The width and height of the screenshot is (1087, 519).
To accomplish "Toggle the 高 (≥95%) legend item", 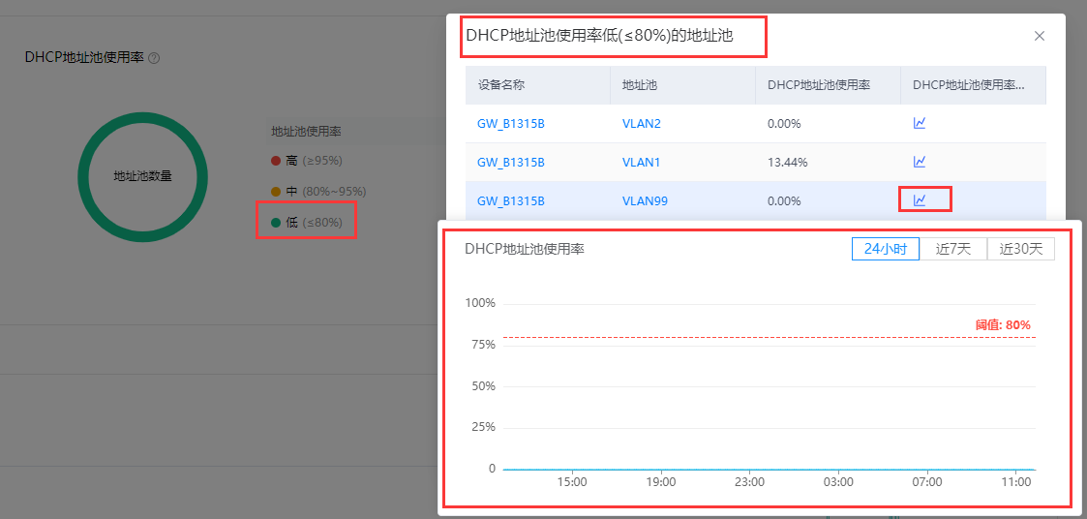I will click(306, 160).
